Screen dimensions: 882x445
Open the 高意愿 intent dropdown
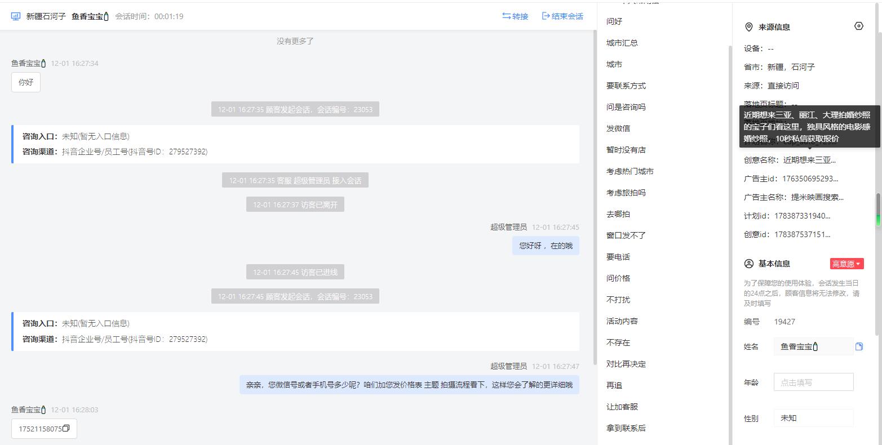tap(846, 264)
